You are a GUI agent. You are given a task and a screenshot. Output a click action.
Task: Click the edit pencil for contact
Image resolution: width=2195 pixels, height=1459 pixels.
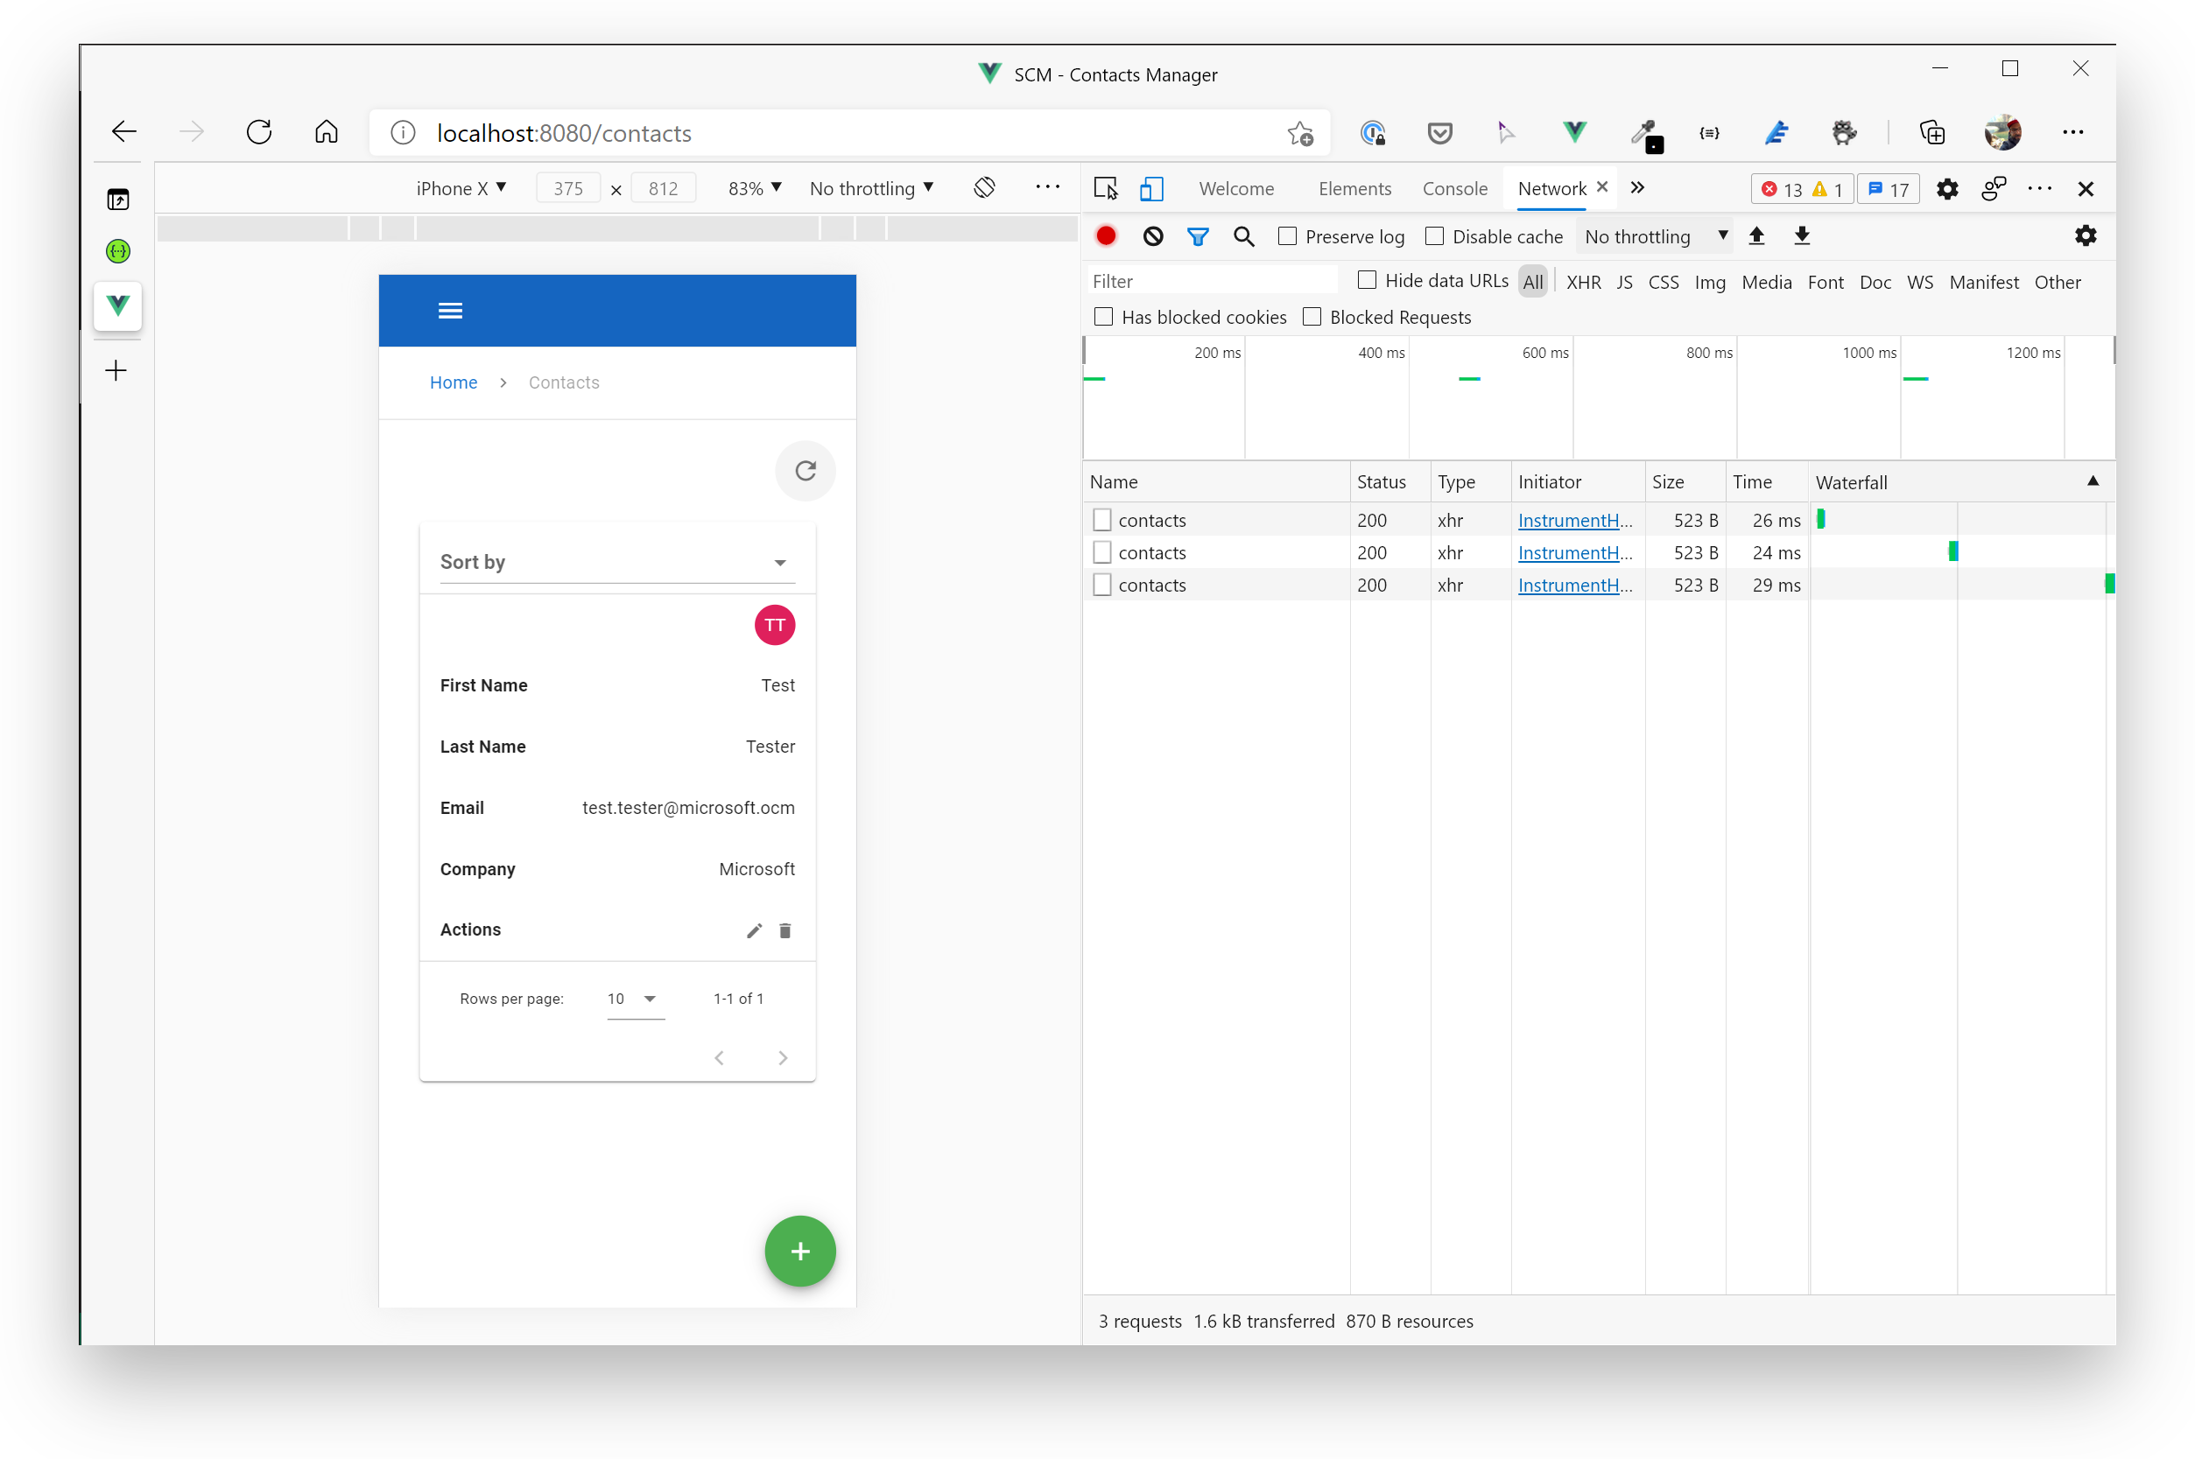[x=754, y=930]
